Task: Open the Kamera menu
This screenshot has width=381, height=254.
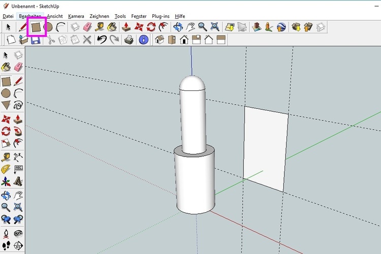Action: pos(76,16)
